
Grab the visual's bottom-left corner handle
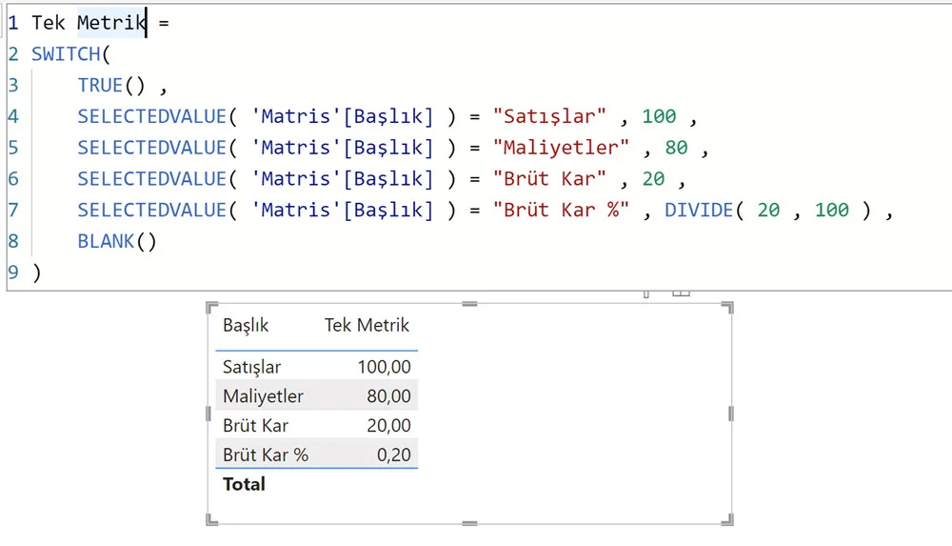click(x=211, y=520)
